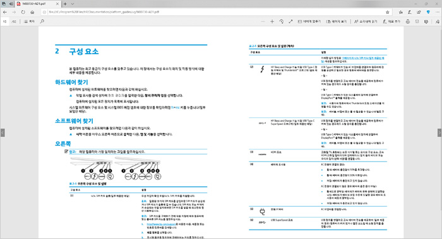Click the '소프트웨어 찾기' heading
The height and width of the screenshot is (239, 442).
(x=74, y=121)
